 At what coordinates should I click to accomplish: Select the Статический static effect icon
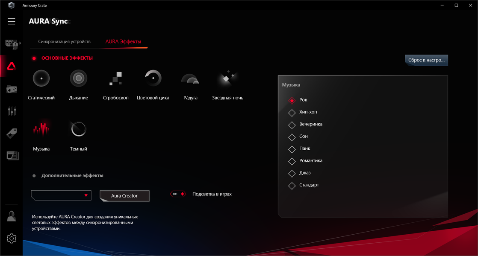[41, 78]
